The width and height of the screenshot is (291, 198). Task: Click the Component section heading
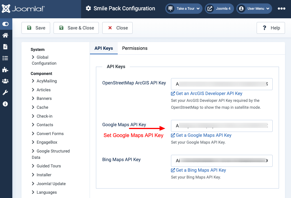(x=41, y=74)
